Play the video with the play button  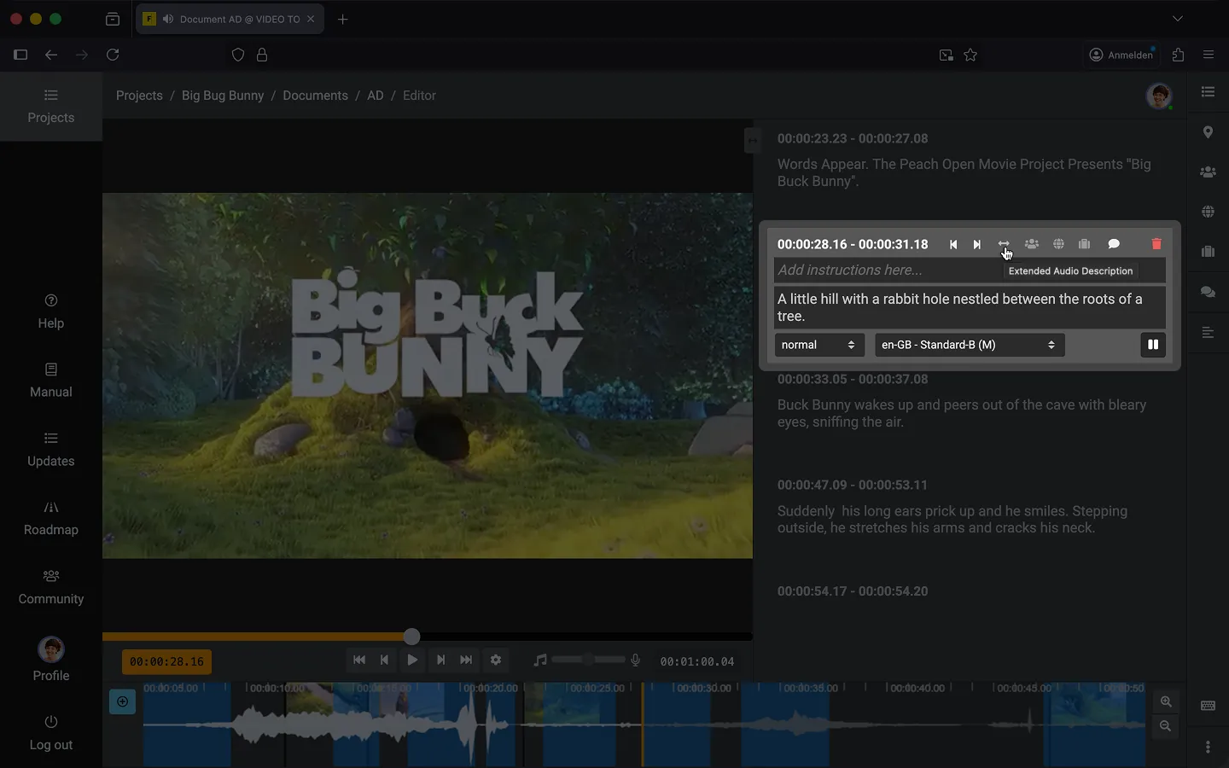click(x=412, y=660)
